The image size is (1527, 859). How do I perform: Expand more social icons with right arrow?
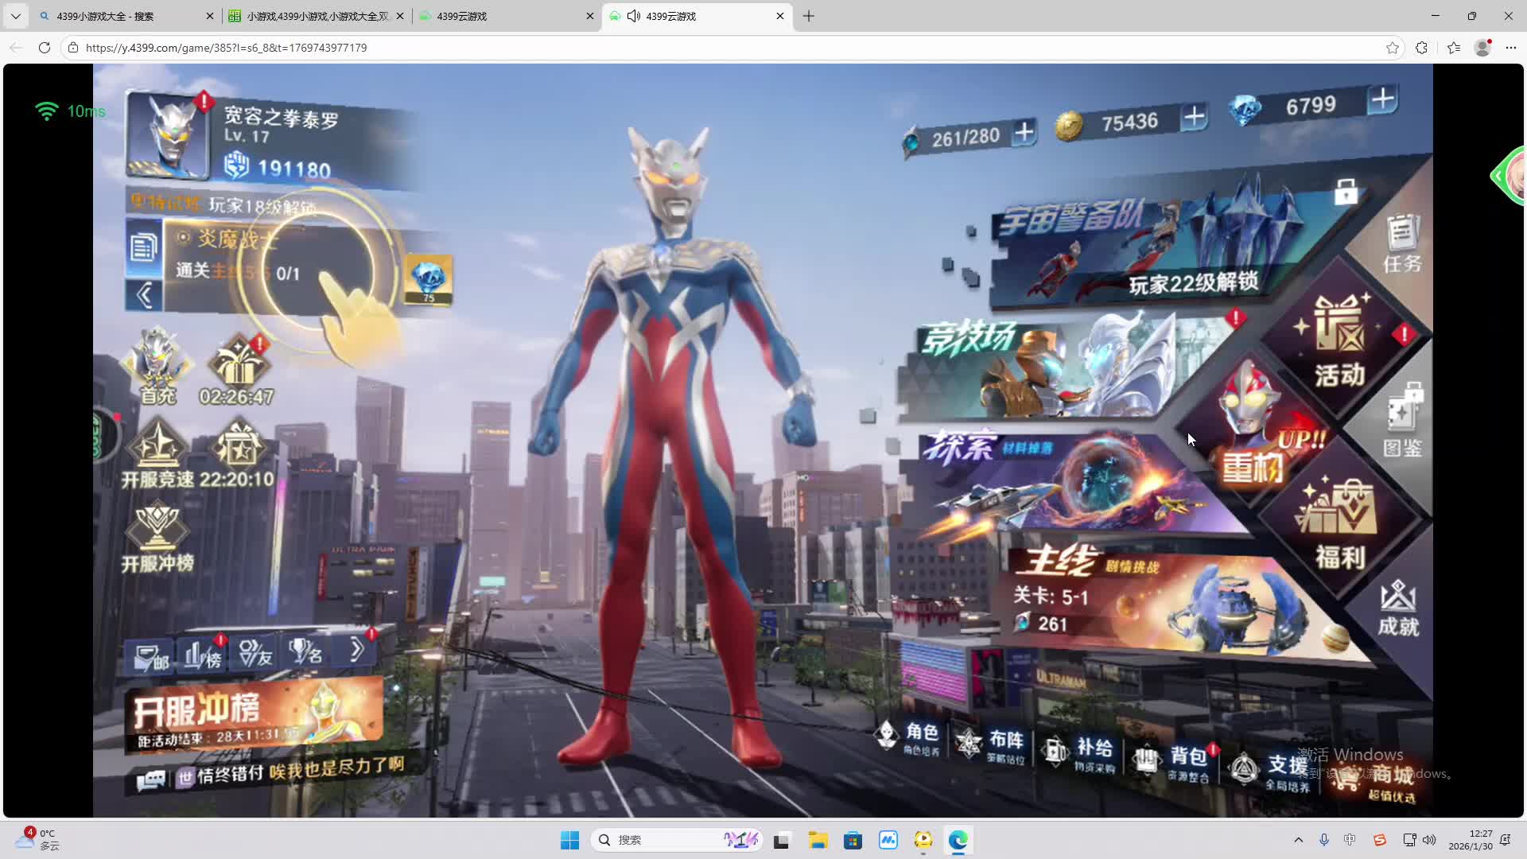[x=357, y=651]
